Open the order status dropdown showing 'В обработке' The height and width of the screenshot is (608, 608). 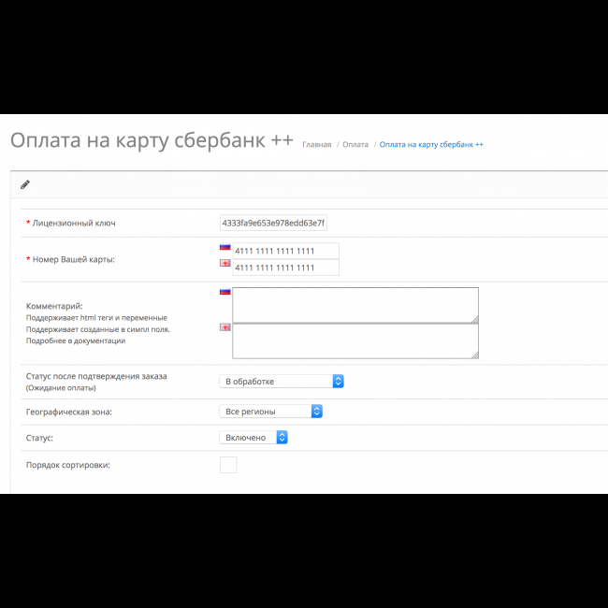coord(282,381)
